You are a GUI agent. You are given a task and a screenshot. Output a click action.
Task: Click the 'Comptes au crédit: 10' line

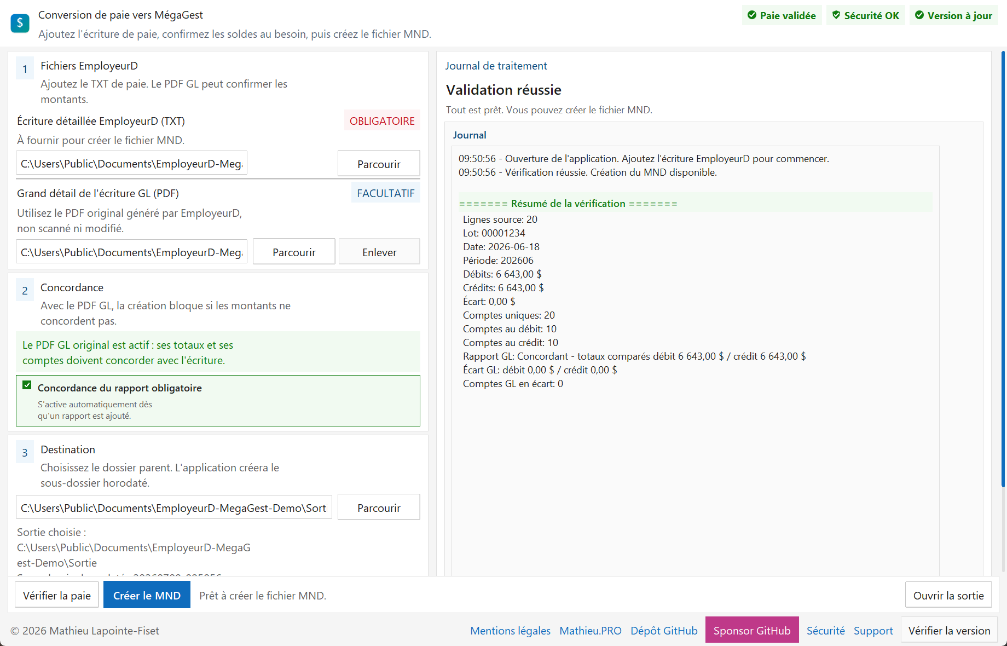click(511, 343)
